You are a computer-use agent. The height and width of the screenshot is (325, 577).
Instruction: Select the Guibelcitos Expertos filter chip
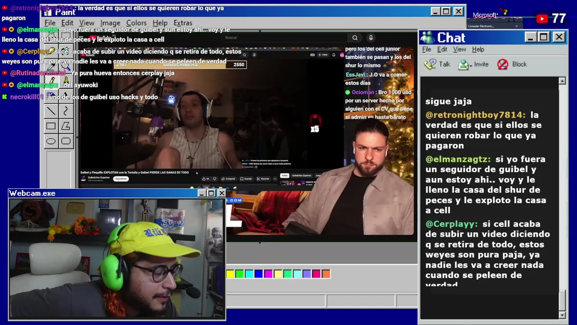(x=302, y=176)
